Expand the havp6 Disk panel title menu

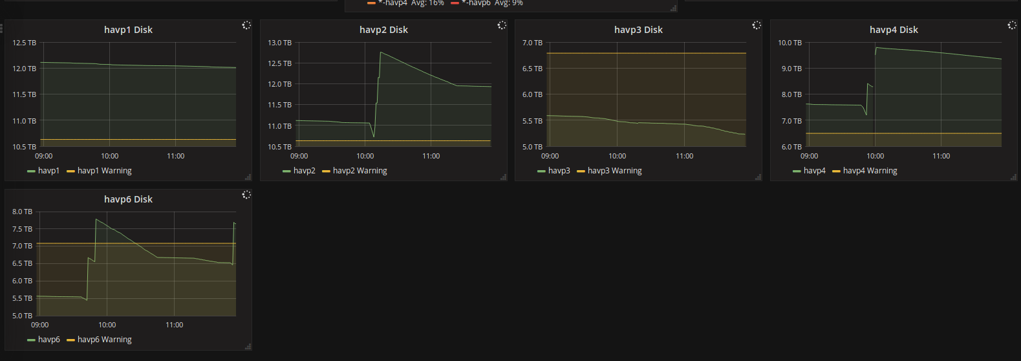(x=128, y=199)
